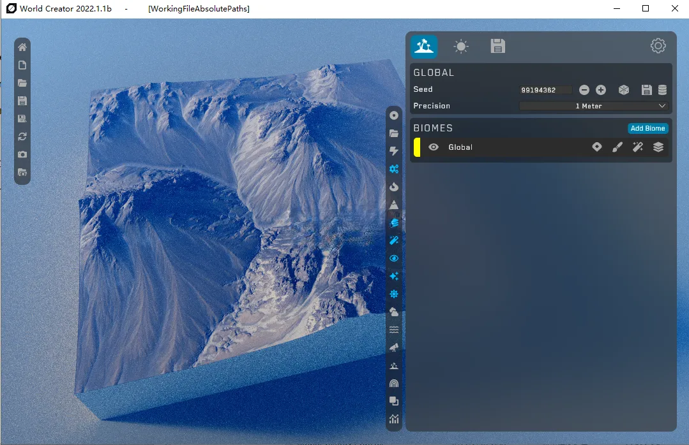Screen dimensions: 689x445
Task: Click the paintbrush icon on Global biome
Action: point(617,147)
